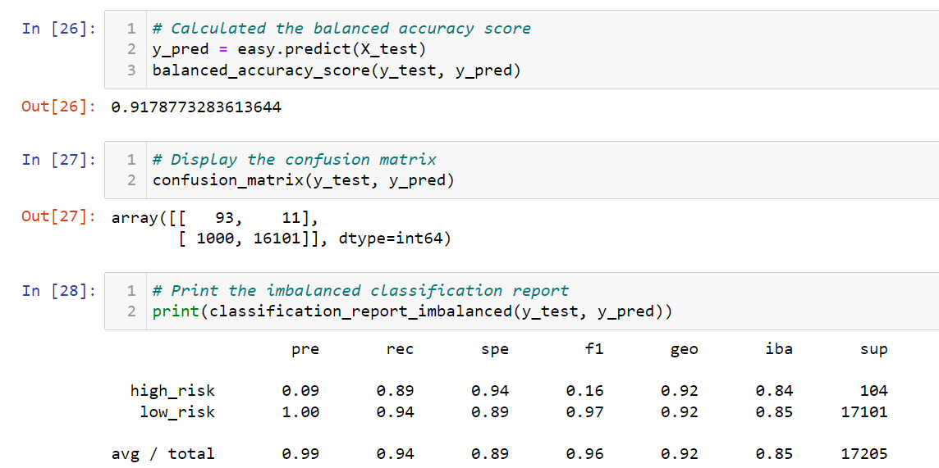Click the 'sup' column header
The image size is (939, 468).
(x=874, y=350)
